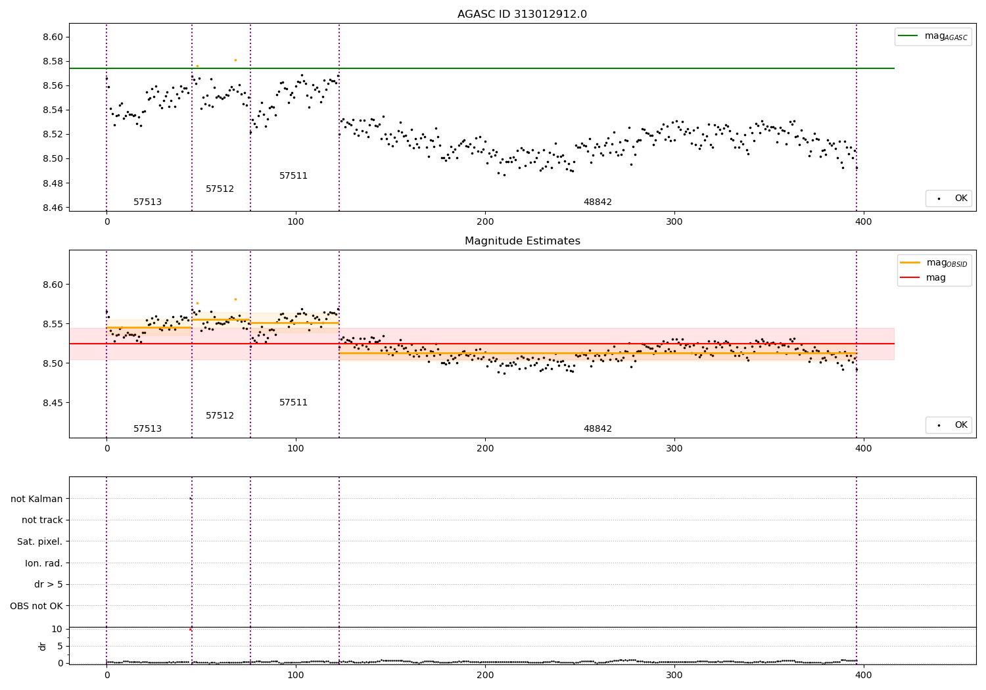Select the mag AGASC legend entry
Viewport: 986px width, 690px height.
coord(933,36)
